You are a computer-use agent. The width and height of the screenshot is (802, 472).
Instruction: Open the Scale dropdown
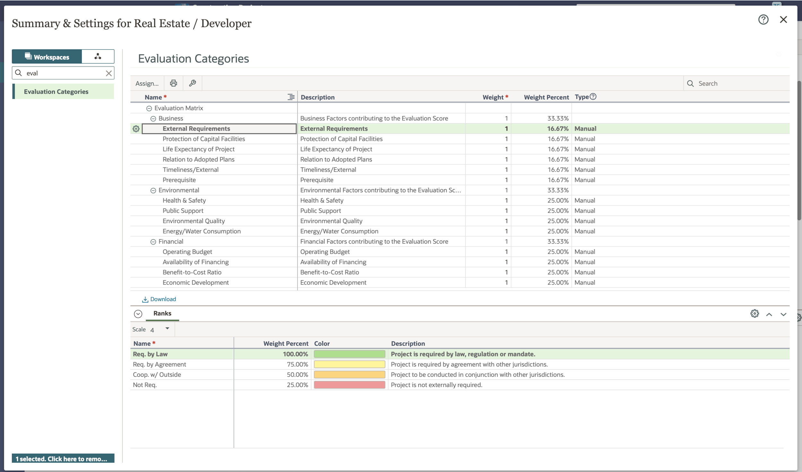coord(167,329)
